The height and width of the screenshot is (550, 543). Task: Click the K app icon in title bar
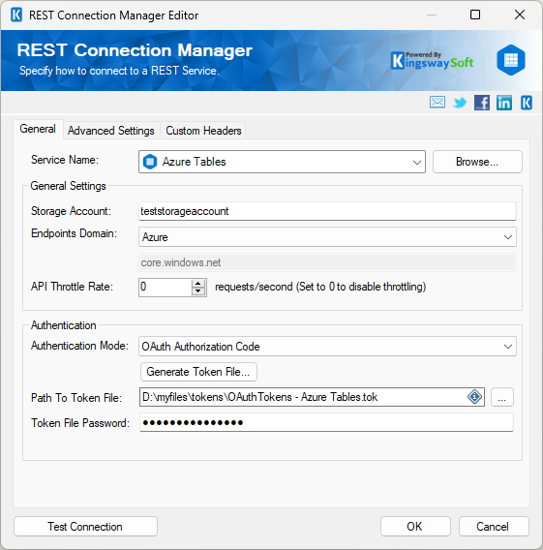[16, 15]
